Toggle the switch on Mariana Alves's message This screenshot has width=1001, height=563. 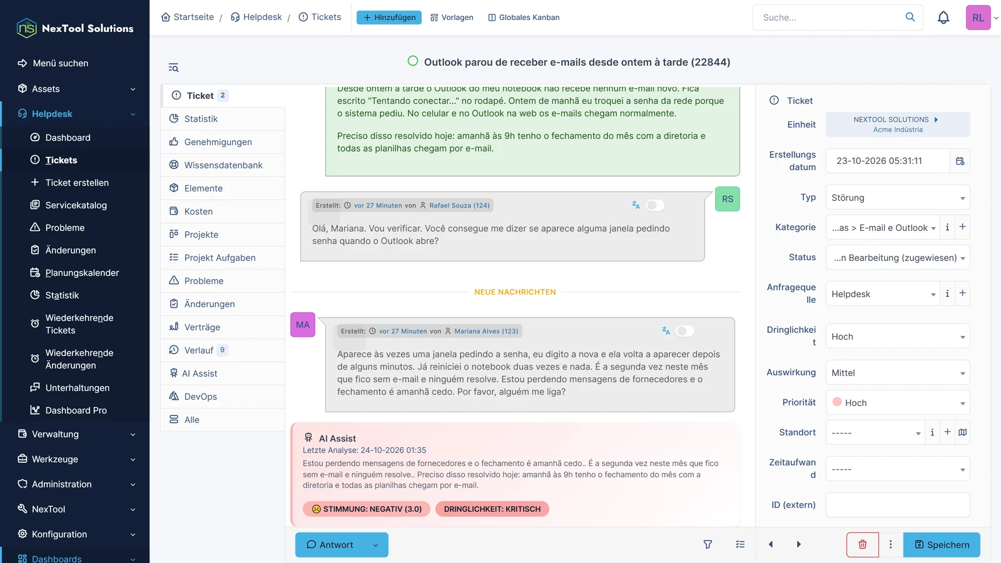pyautogui.click(x=685, y=331)
